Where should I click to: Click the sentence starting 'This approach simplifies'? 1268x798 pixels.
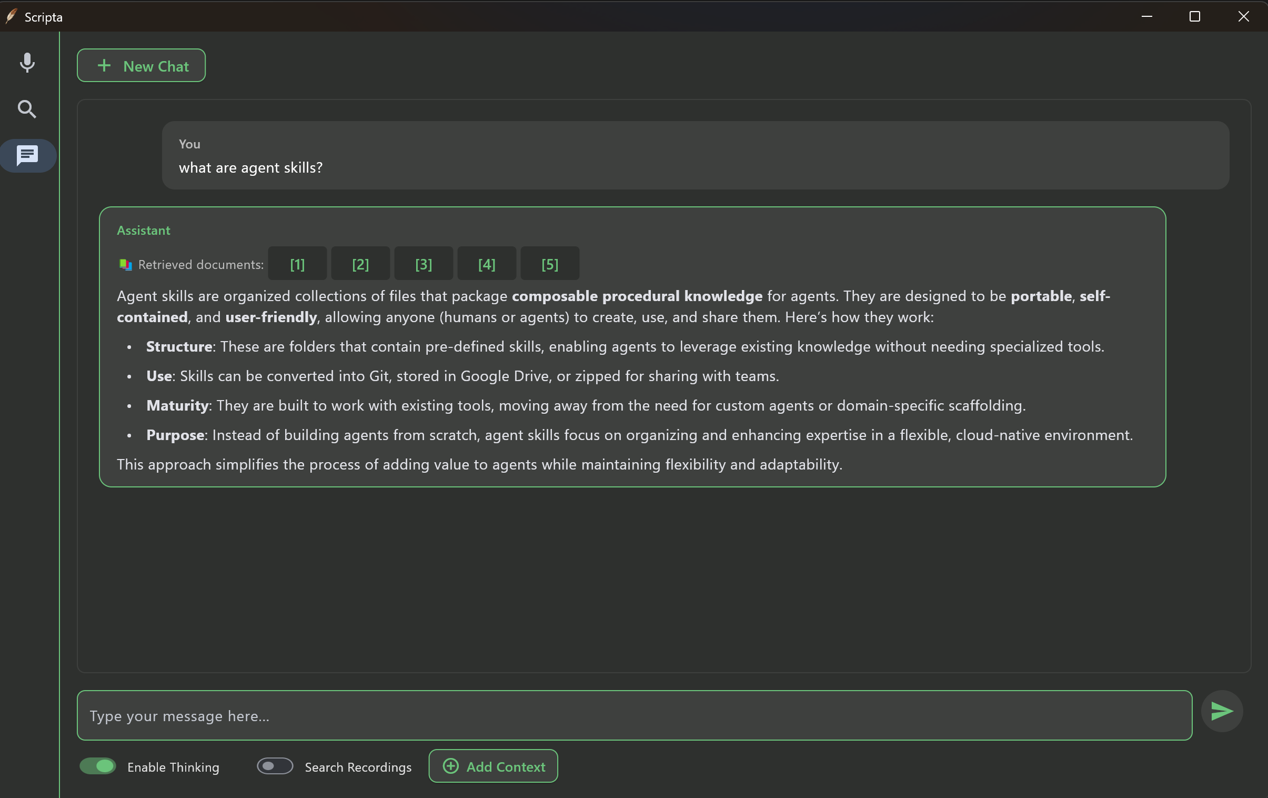(480, 465)
